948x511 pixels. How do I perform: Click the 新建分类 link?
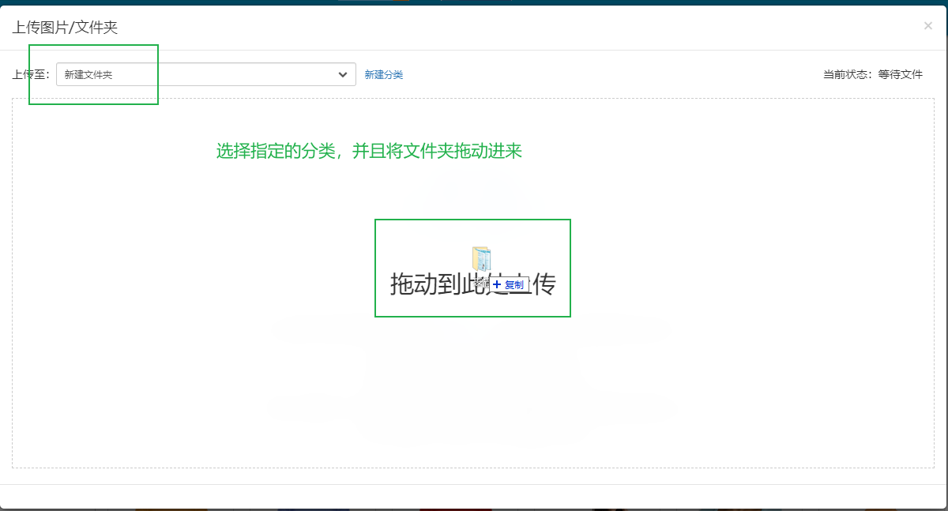pos(384,74)
